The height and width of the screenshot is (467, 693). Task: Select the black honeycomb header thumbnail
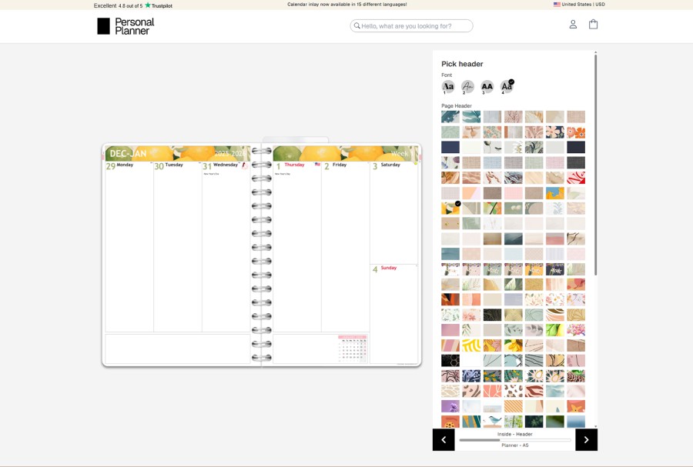(x=450, y=360)
